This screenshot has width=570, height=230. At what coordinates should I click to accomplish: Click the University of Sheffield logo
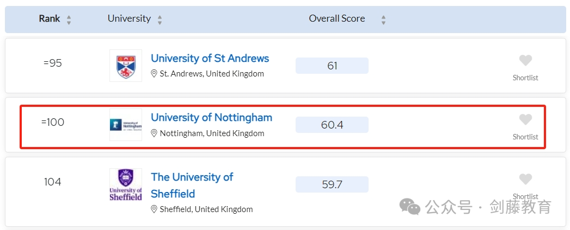[126, 184]
